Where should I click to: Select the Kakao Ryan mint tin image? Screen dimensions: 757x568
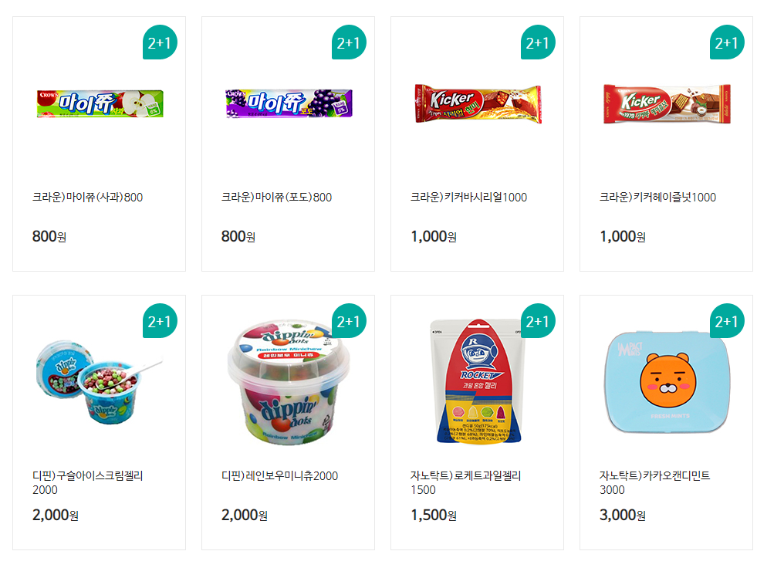667,382
